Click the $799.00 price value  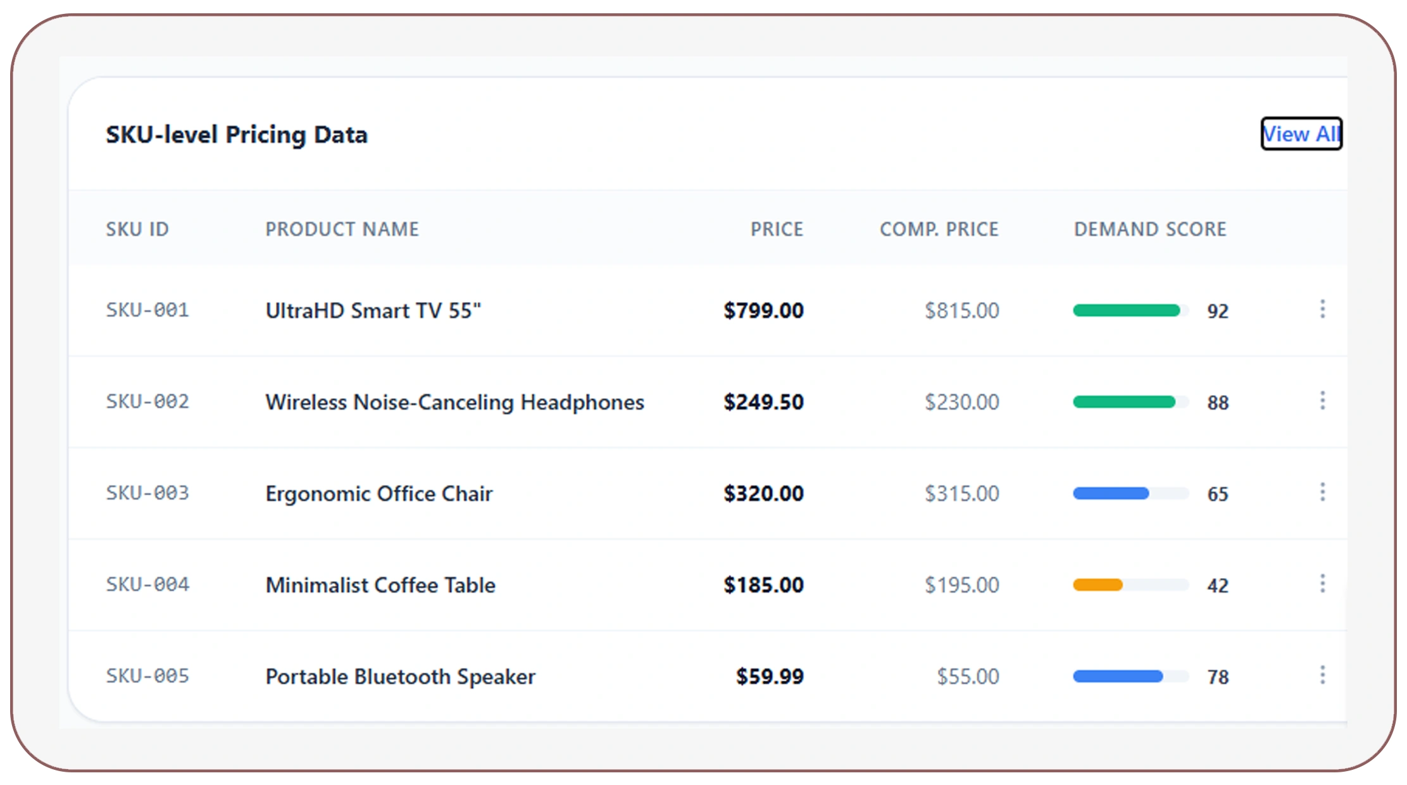coord(764,310)
